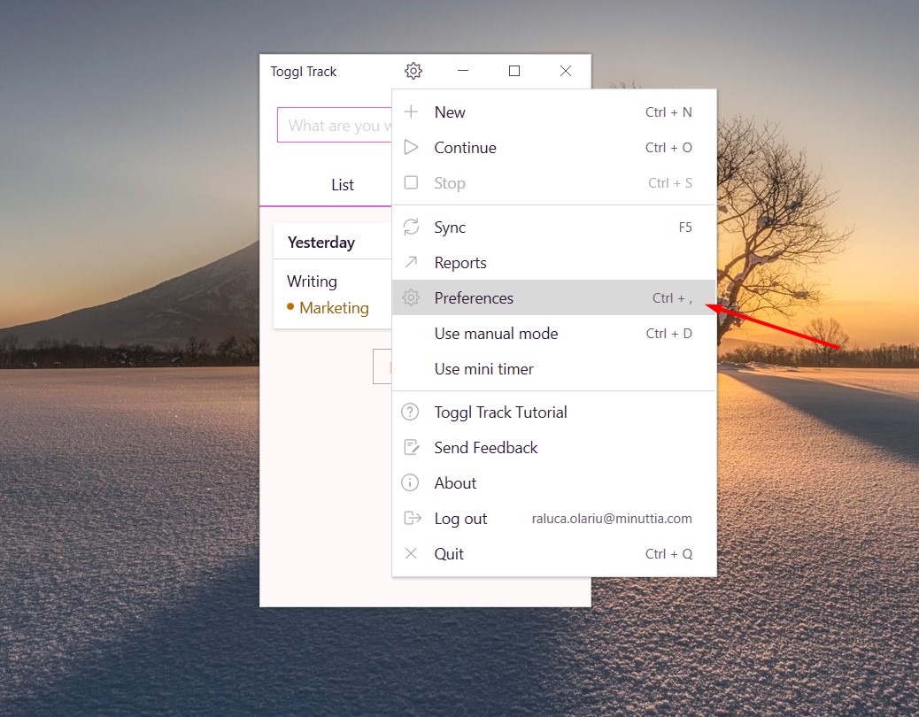The width and height of the screenshot is (919, 717).
Task: Select Preferences from the menu
Action: coord(473,297)
